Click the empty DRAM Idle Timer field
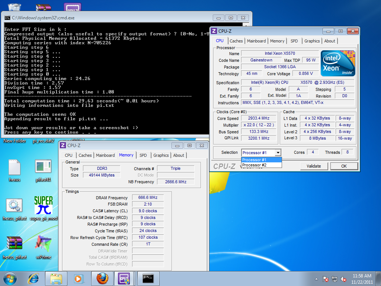The height and width of the screenshot is (286, 381). [148, 251]
